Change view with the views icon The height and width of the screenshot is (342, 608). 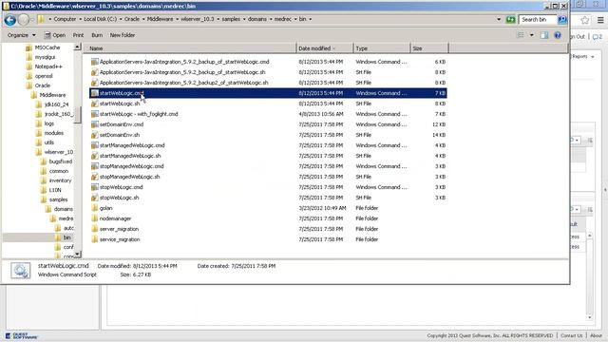[x=521, y=35]
